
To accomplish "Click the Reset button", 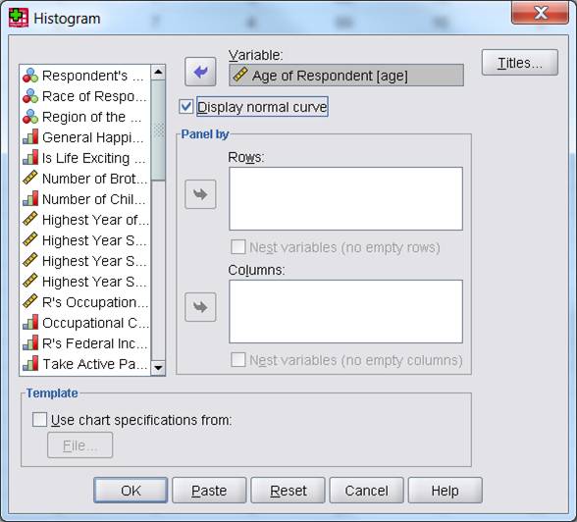I will [288, 491].
